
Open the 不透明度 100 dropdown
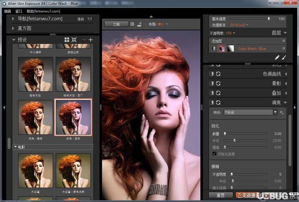coord(230,33)
